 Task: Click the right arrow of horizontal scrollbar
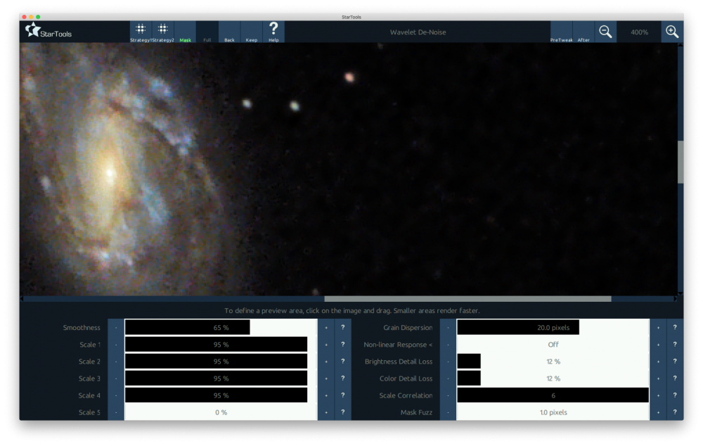point(675,299)
